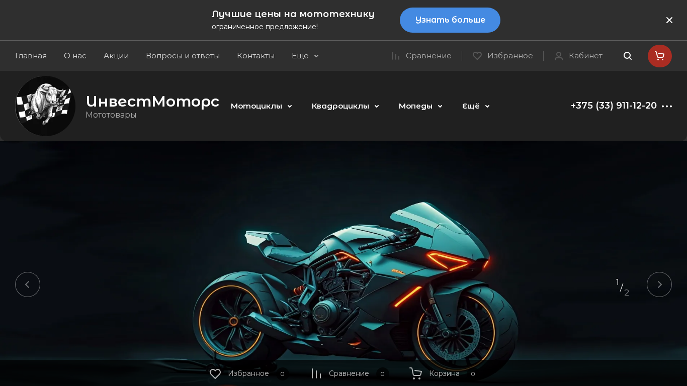Click the ИнвестМоторс bull logo
The height and width of the screenshot is (386, 687).
pos(45,106)
